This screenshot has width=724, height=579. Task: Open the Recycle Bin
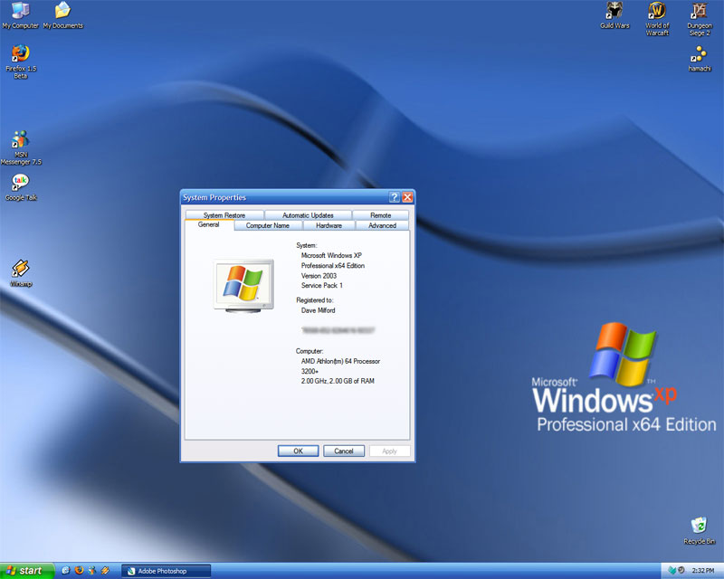pos(699,526)
